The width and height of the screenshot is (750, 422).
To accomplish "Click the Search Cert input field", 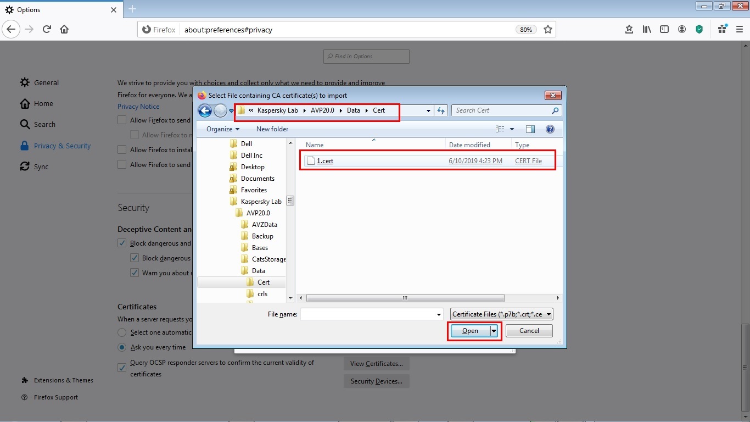I will pos(500,110).
